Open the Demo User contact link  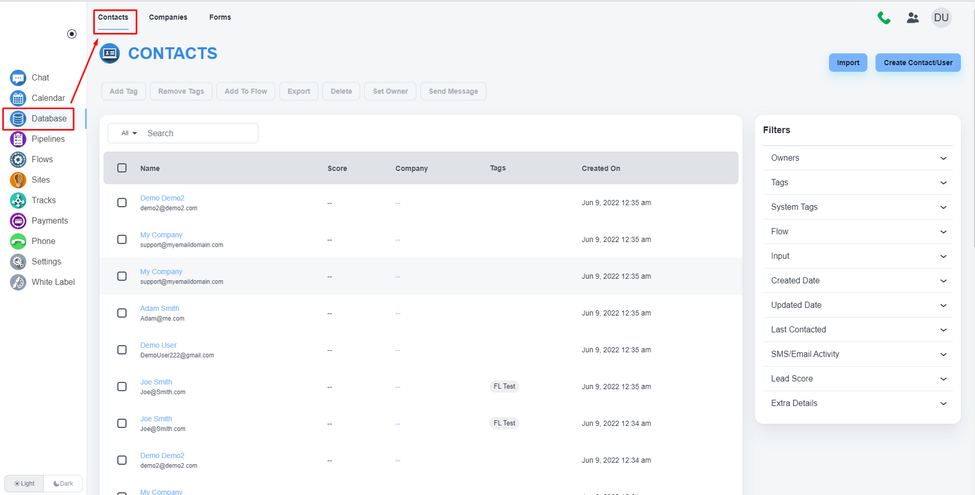click(x=158, y=345)
